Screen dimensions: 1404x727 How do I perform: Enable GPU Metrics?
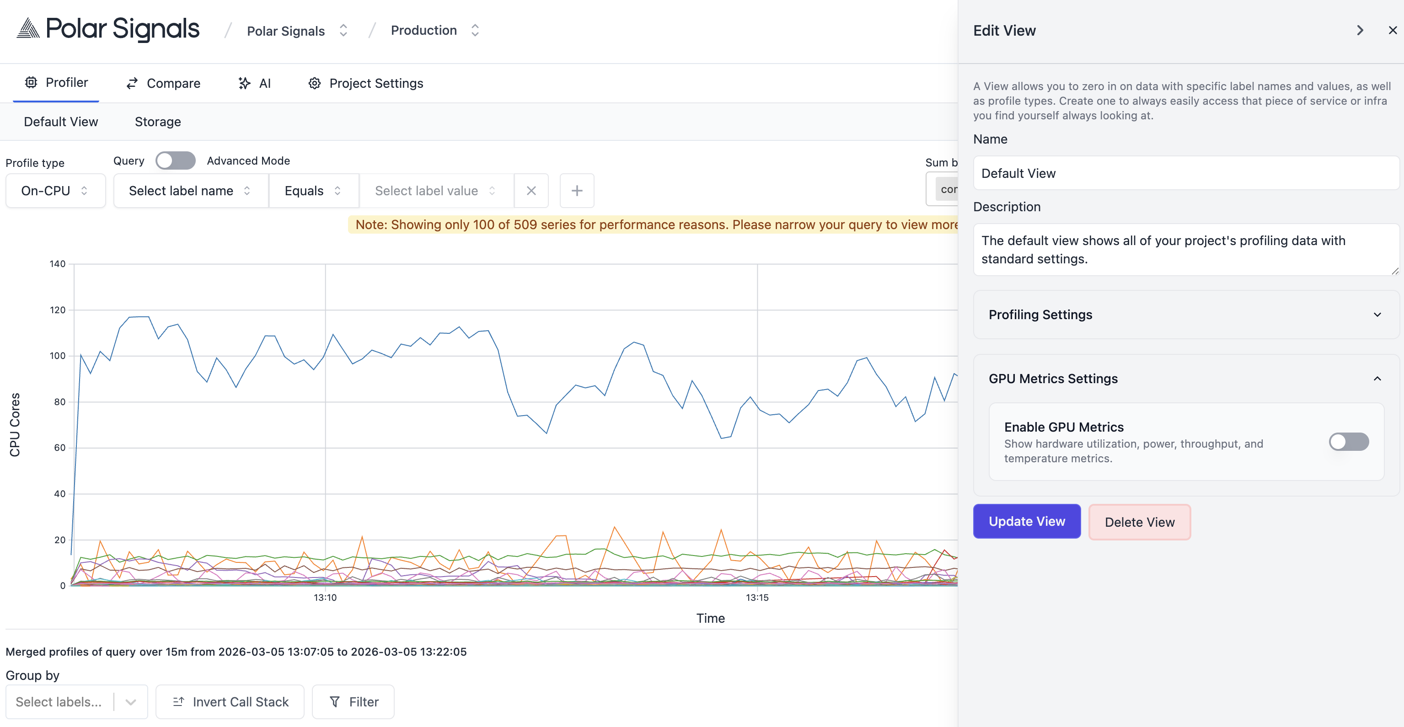tap(1348, 442)
